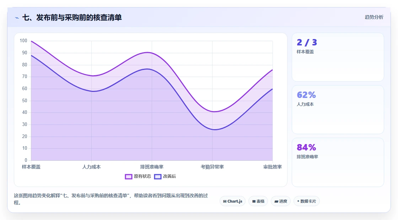The image size is (398, 220).
Task: Click the 30 y-axis value
Action: click(25, 125)
